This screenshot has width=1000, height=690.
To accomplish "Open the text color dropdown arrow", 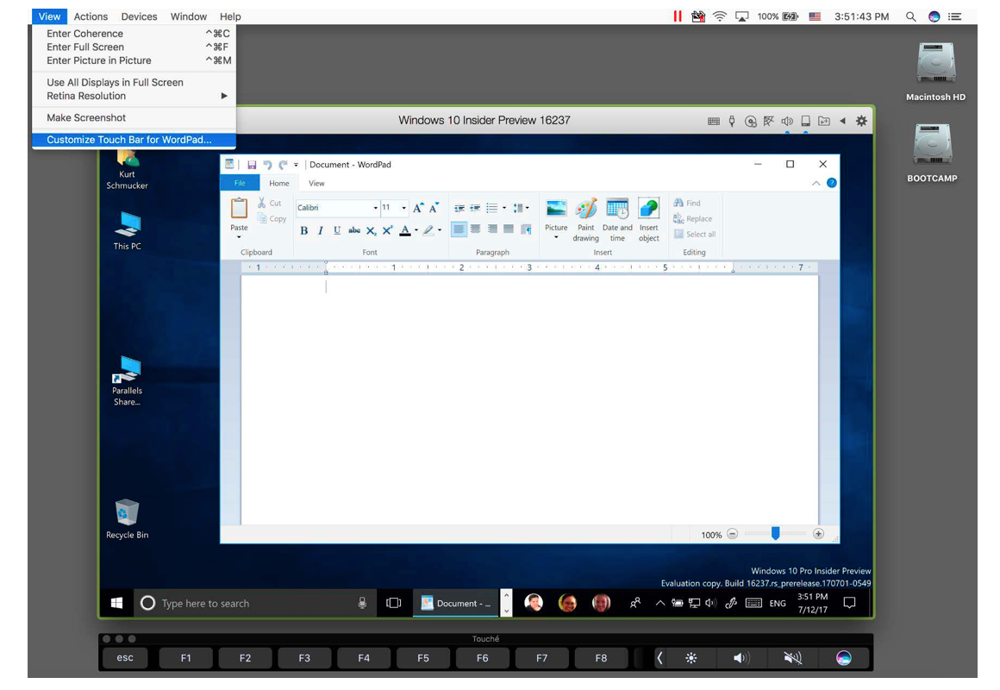I will coord(416,230).
